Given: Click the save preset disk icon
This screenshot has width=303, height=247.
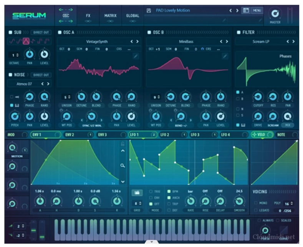Looking at the screenshot, I should pos(149,11).
